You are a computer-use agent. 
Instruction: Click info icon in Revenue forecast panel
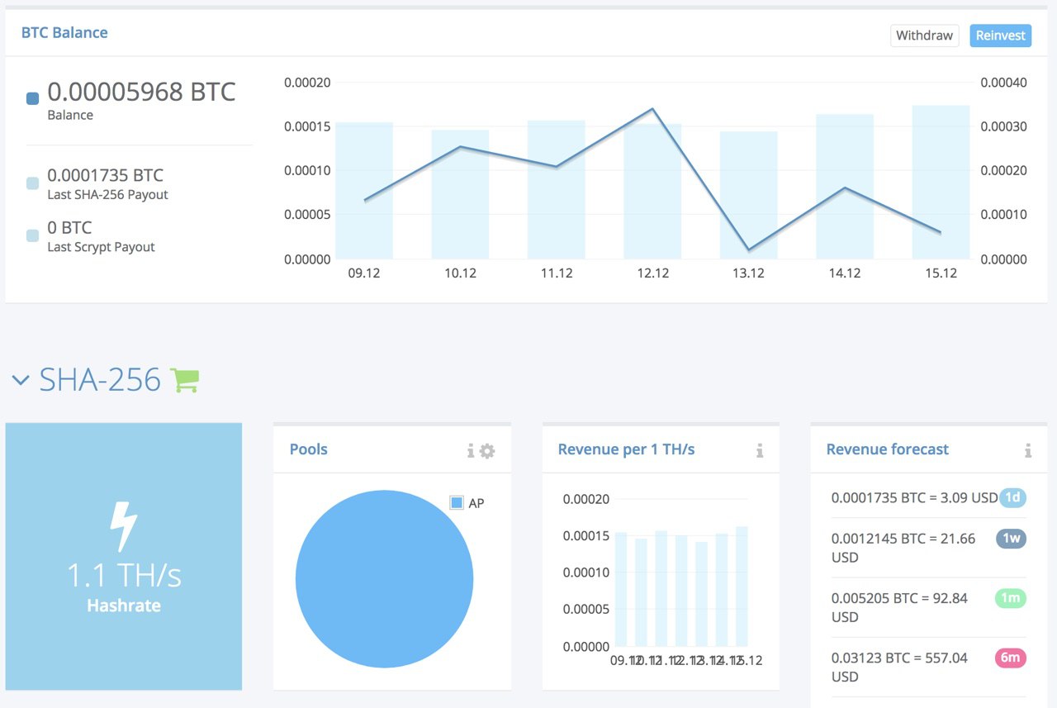tap(1028, 451)
